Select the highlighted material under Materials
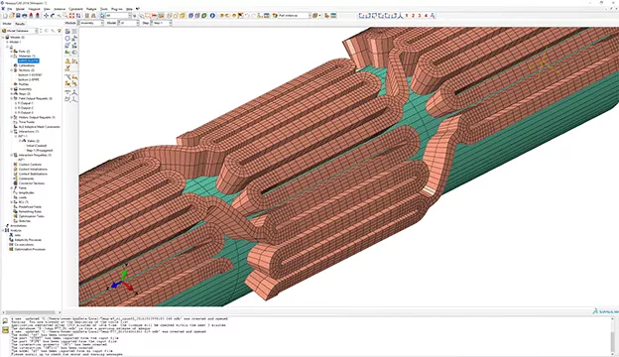Screen dimensions: 619x357 29,60
